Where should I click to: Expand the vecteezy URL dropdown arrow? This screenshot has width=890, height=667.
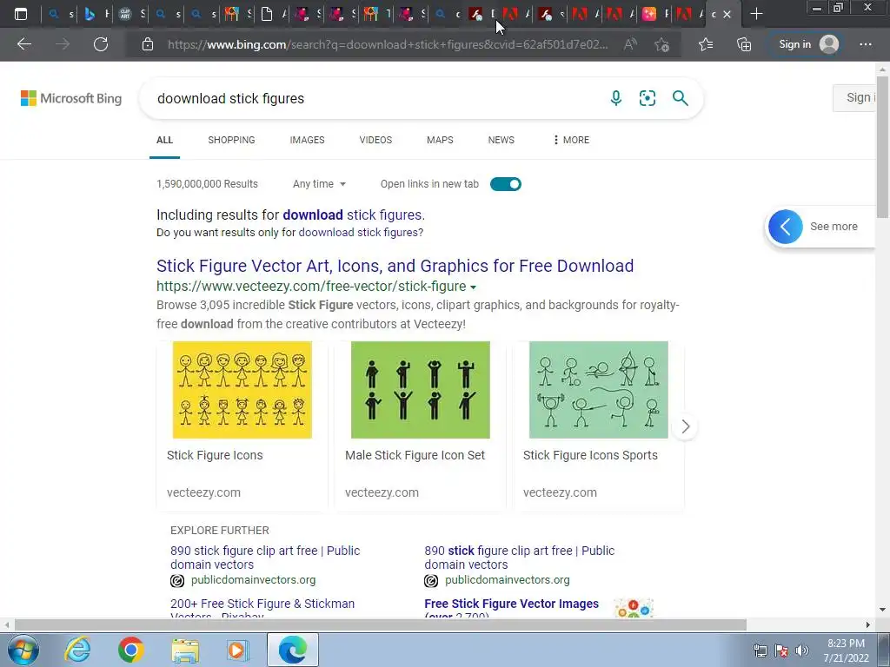(x=474, y=287)
